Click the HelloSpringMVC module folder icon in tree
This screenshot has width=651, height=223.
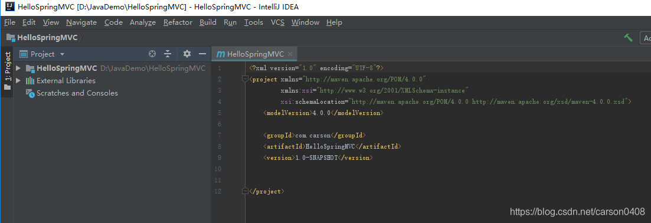coord(30,68)
